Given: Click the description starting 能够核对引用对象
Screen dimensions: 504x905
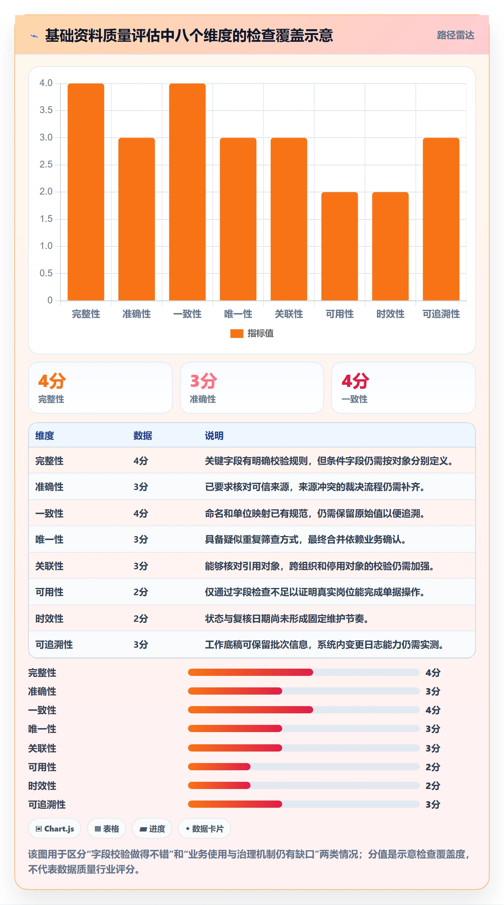Looking at the screenshot, I should [320, 566].
